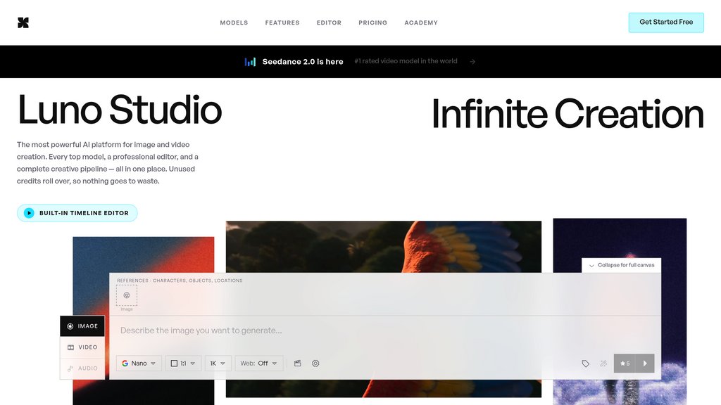Click Get Started Free button
The image size is (721, 405).
tap(666, 22)
